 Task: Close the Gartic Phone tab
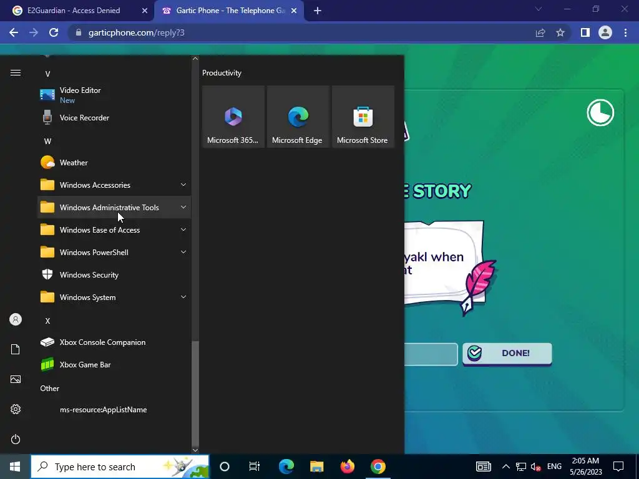pos(294,11)
